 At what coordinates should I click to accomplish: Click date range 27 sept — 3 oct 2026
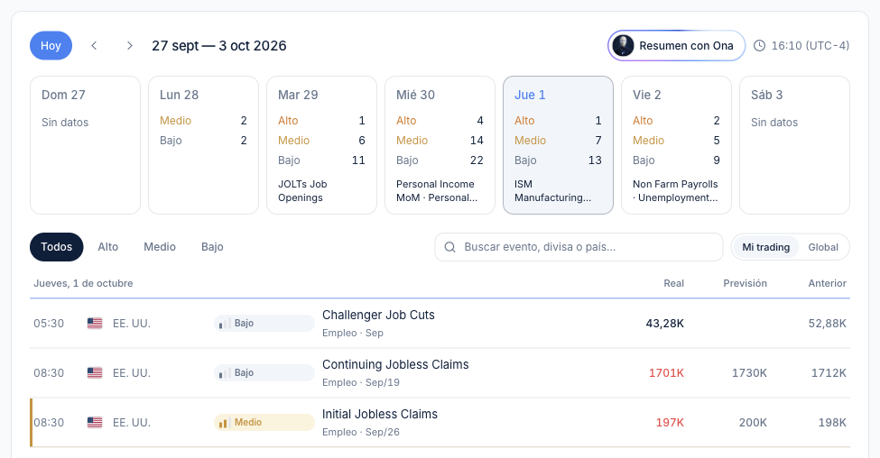pyautogui.click(x=219, y=45)
